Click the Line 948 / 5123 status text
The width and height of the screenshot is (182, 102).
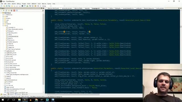coord(5,97)
